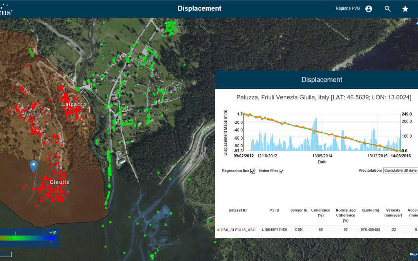Image resolution: width=418 pixels, height=261 pixels.
Task: Click the Placcis place label on map
Action: coord(31,114)
